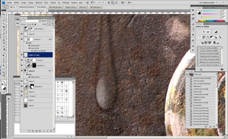Select the Move tool in the toolbox

point(4,14)
